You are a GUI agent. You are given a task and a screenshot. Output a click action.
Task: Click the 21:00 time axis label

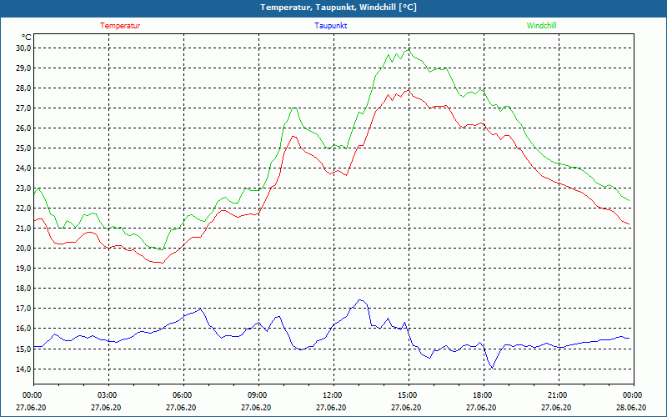click(558, 395)
